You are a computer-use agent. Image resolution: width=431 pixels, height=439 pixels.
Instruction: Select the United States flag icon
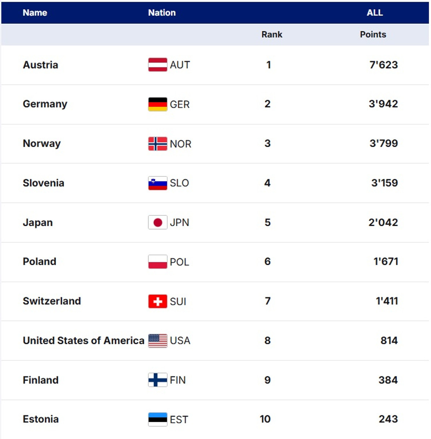point(158,341)
